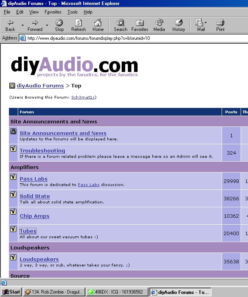Follow Pass Labs link in forum description

(89, 184)
